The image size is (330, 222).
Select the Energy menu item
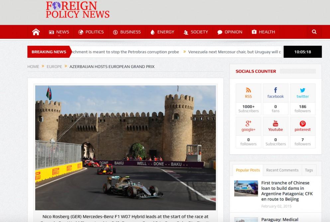tap(162, 32)
